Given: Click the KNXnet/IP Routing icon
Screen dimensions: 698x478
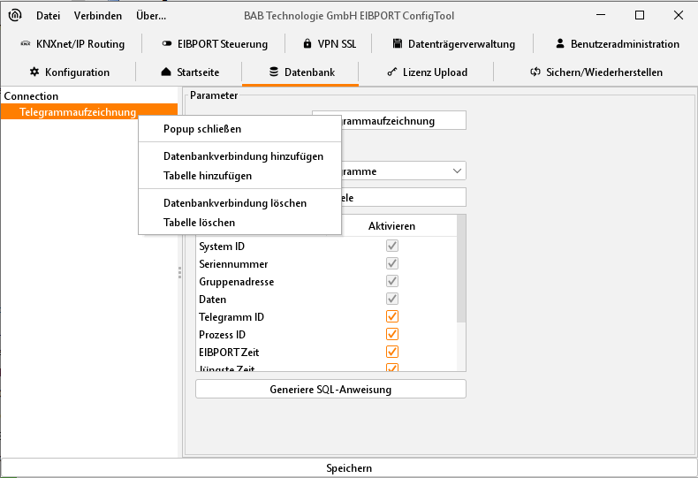Looking at the screenshot, I should pos(25,44).
